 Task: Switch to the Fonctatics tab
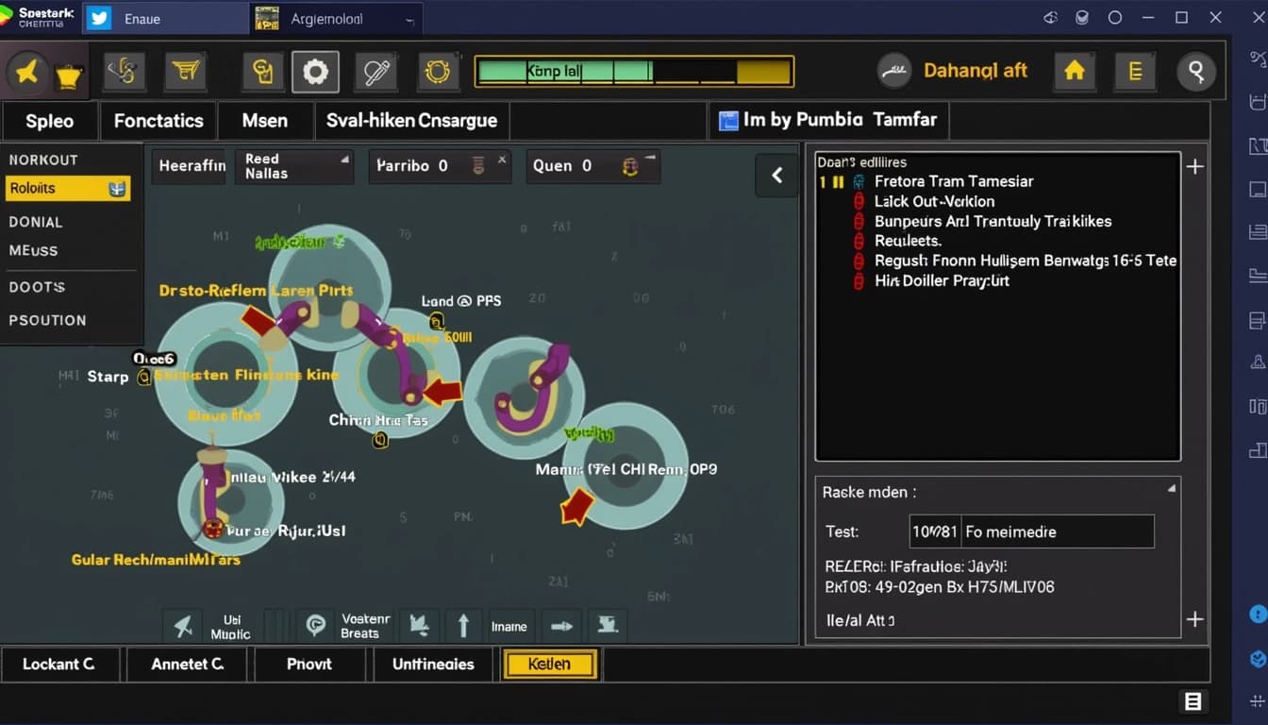pyautogui.click(x=158, y=121)
